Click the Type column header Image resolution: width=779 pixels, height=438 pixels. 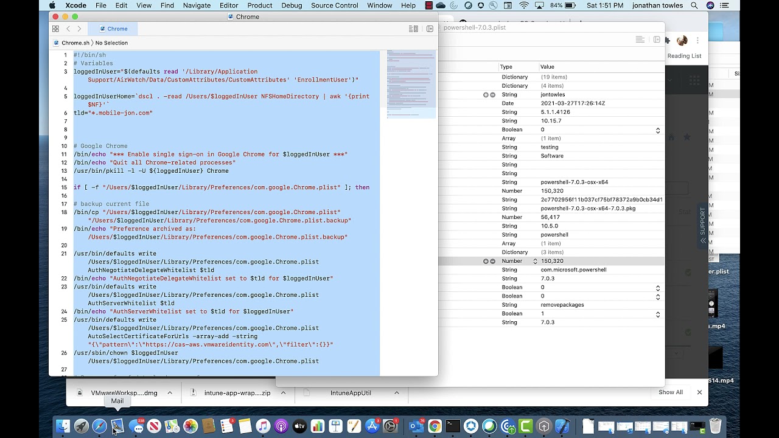(506, 67)
